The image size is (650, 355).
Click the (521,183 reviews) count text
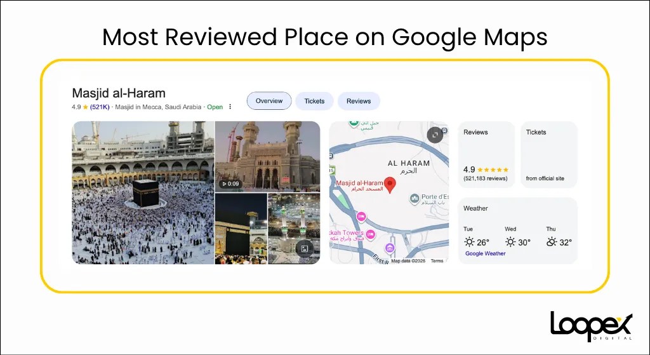coord(486,178)
